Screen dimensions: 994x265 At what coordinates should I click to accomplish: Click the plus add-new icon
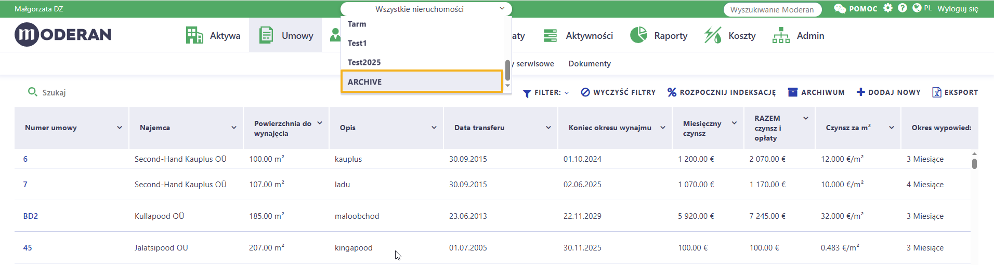(x=861, y=92)
